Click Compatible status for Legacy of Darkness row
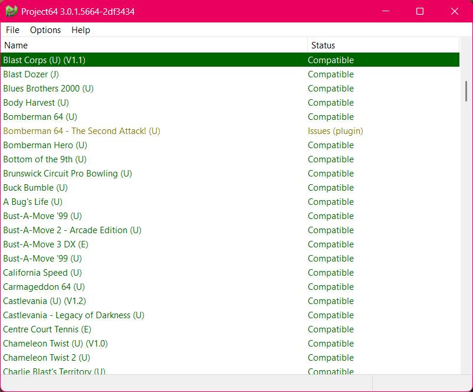Screen dimensions: 473x392 pyautogui.click(x=331, y=315)
